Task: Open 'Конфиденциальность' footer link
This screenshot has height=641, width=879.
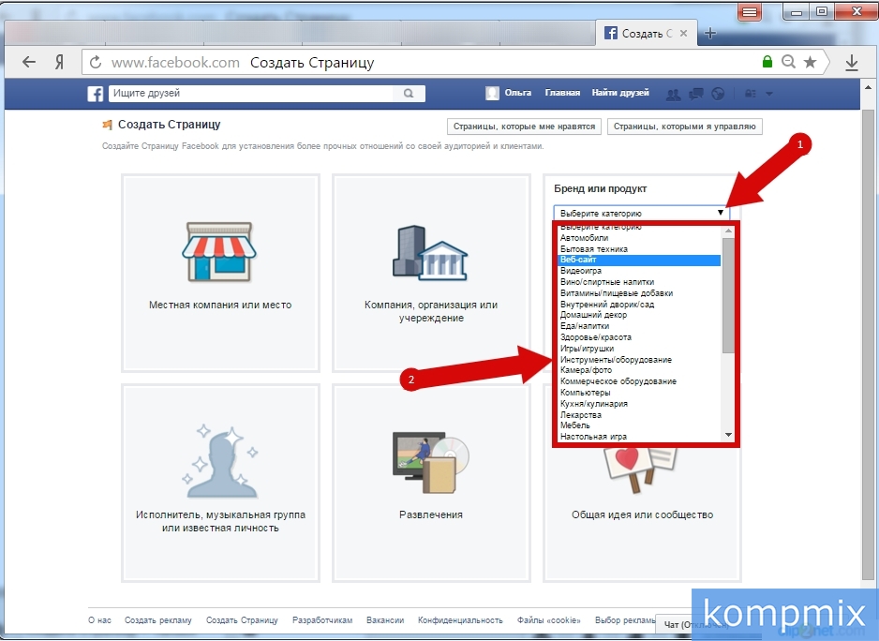Action: (460, 620)
